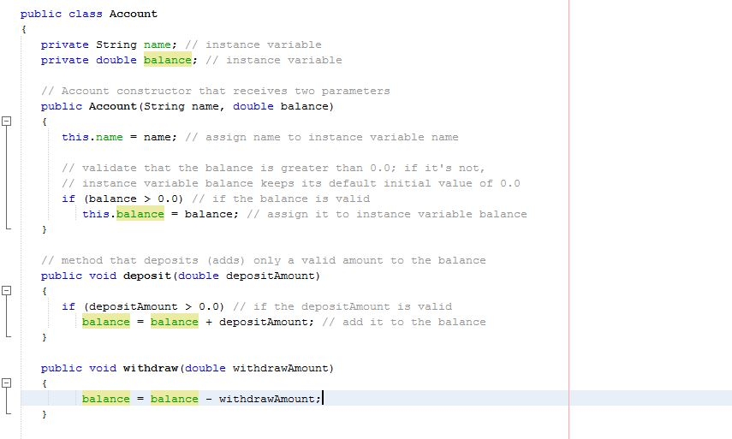
Task: Click 'name' in 'private String name;' declaration
Action: [158, 44]
